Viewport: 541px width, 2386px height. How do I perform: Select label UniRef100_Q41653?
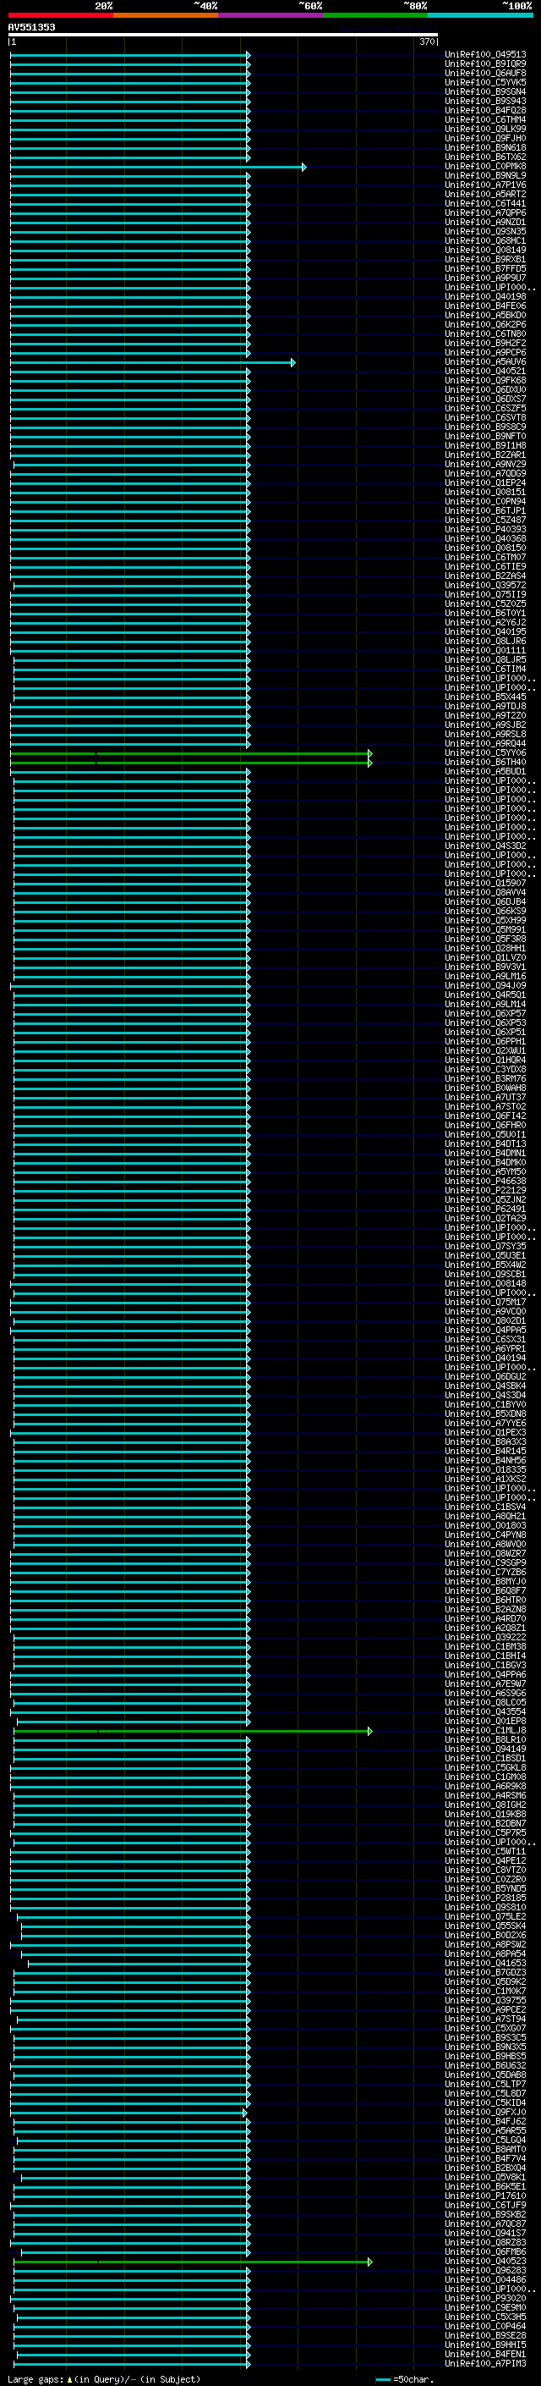click(485, 1963)
